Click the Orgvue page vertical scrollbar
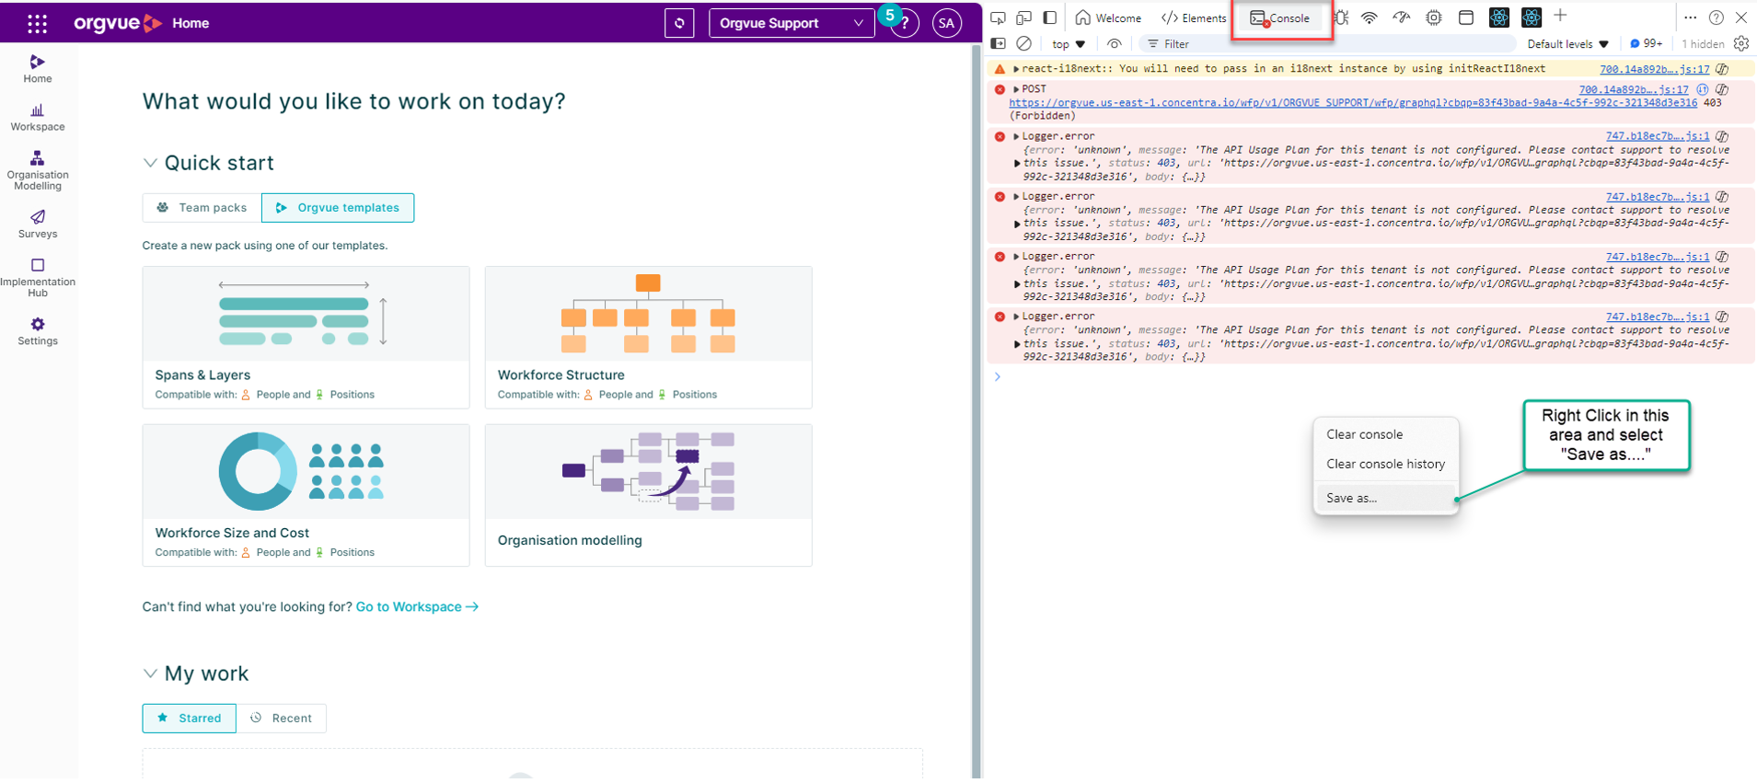Viewport: 1757px width, 783px height. [x=977, y=412]
